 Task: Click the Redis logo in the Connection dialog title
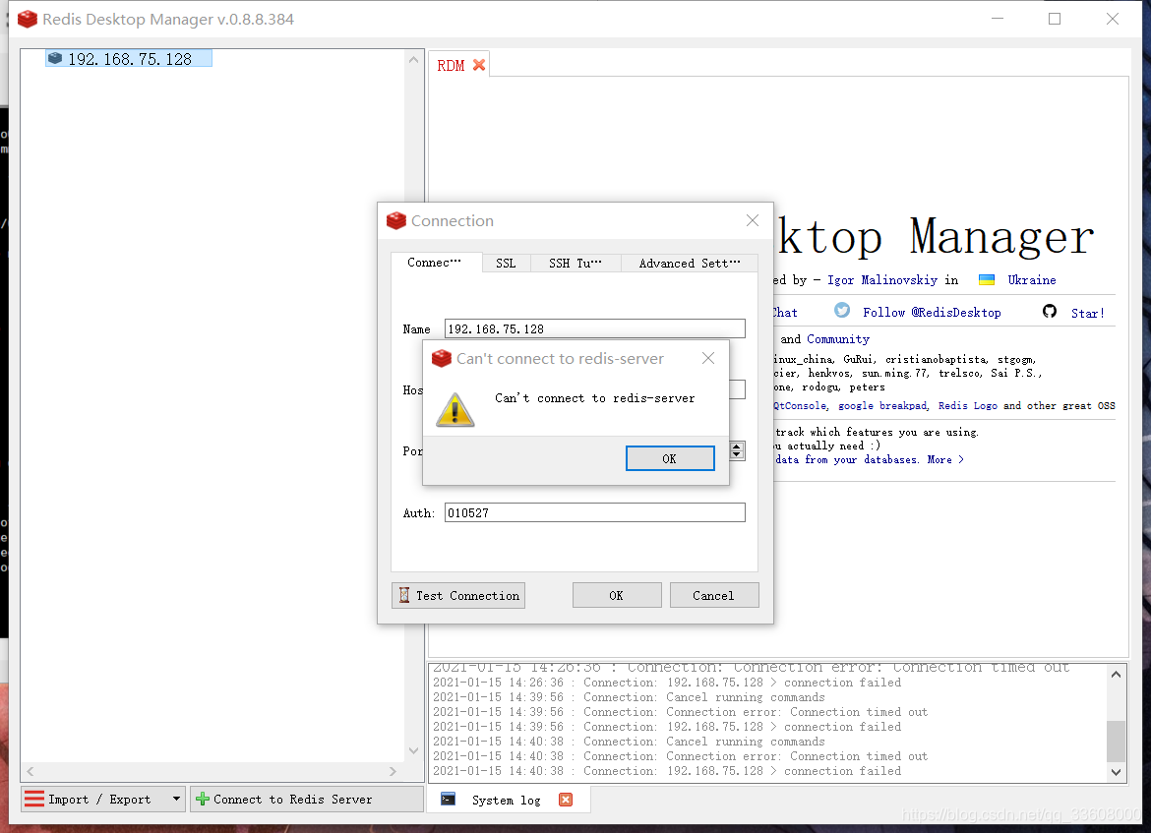(396, 221)
